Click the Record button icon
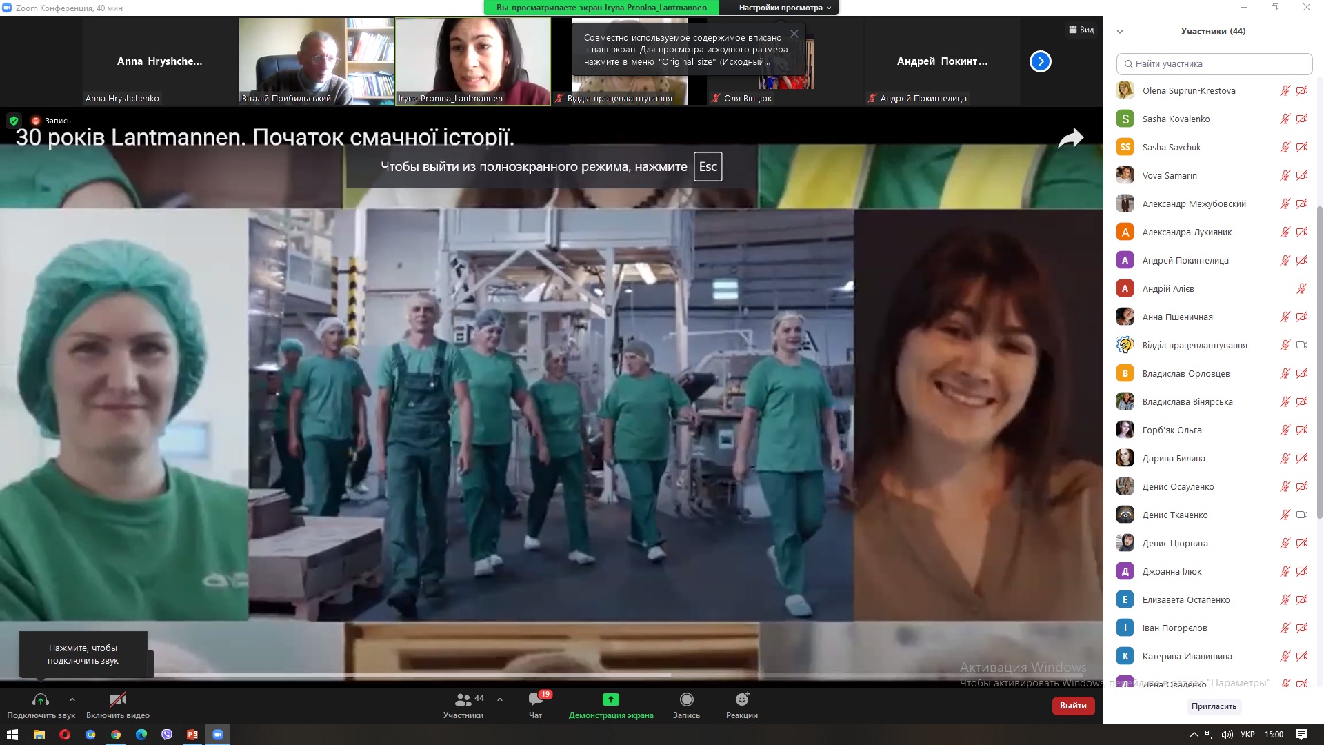The height and width of the screenshot is (745, 1324). pos(686,700)
